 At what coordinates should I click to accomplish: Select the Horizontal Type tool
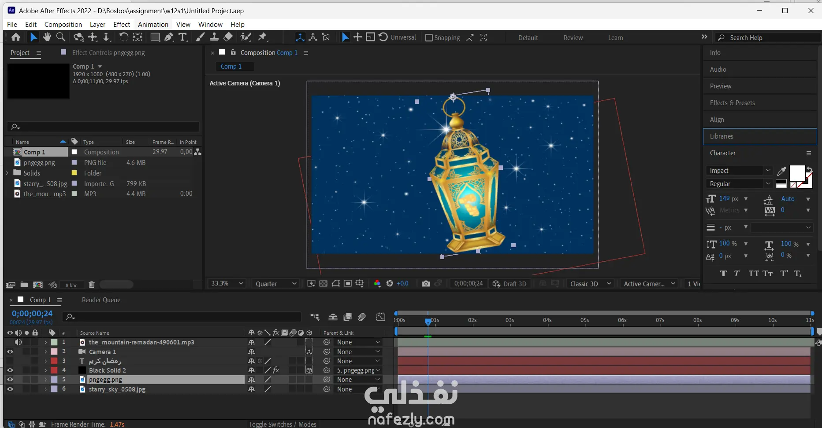(182, 37)
